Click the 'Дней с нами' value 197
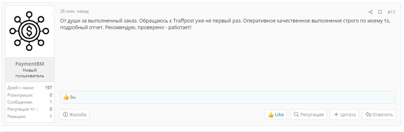Viewport: 404px width, 132px height. coord(49,88)
